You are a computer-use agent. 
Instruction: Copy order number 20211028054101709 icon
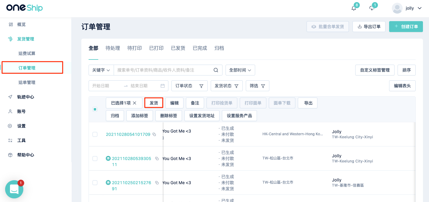click(154, 134)
